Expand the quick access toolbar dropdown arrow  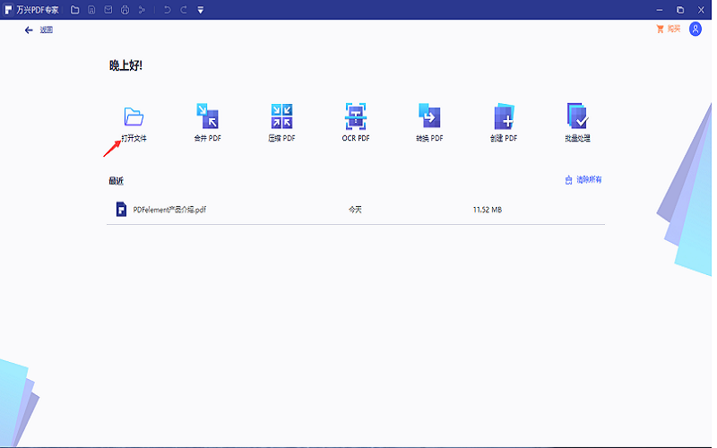click(200, 10)
